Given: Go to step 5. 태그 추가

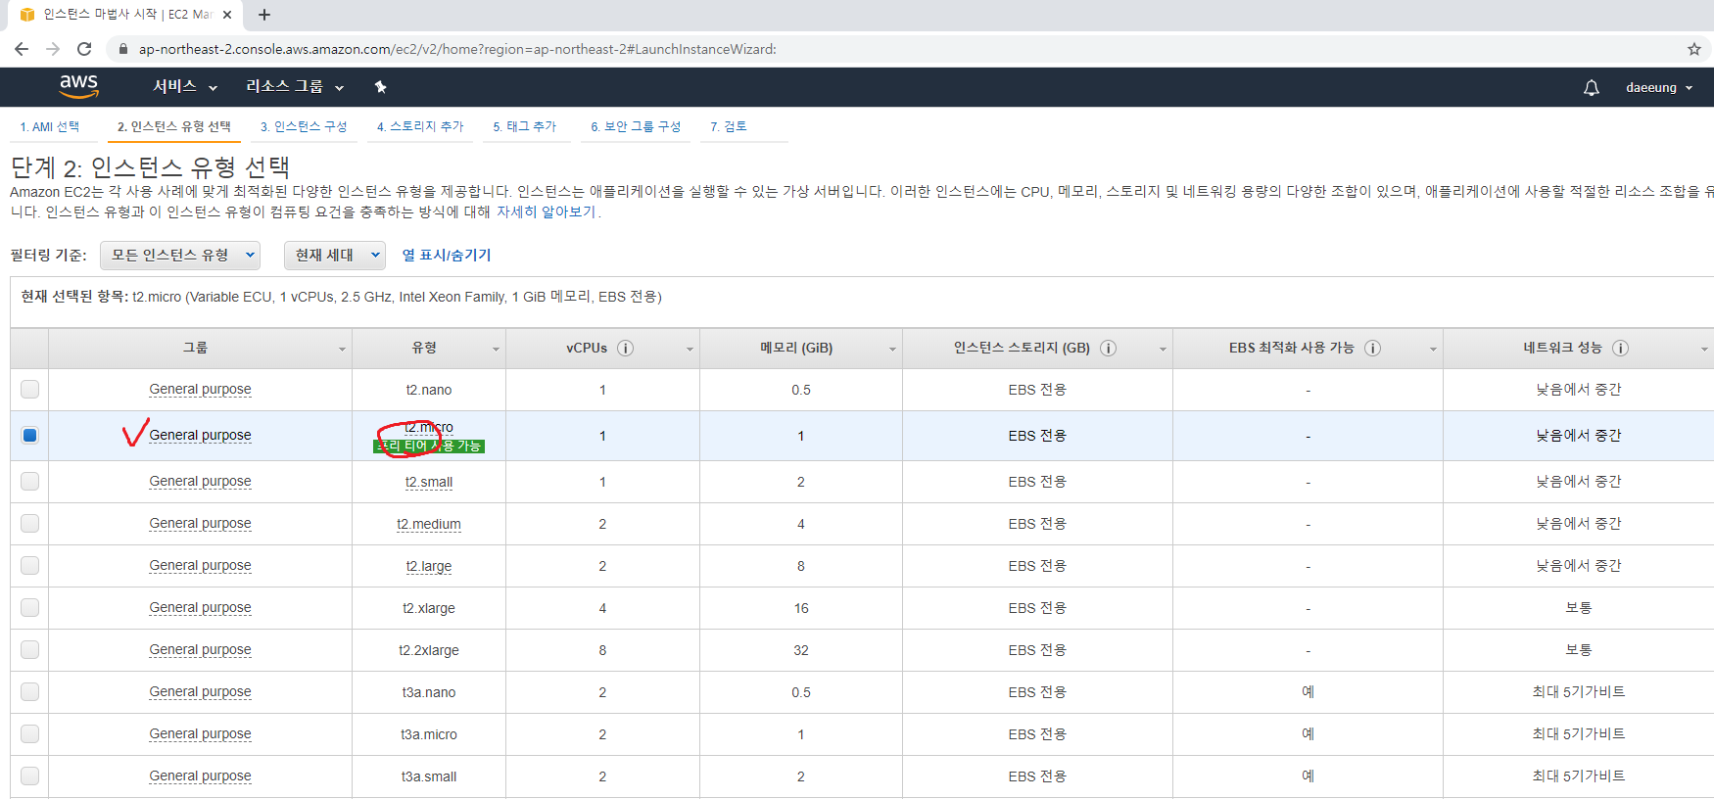Looking at the screenshot, I should tap(524, 126).
